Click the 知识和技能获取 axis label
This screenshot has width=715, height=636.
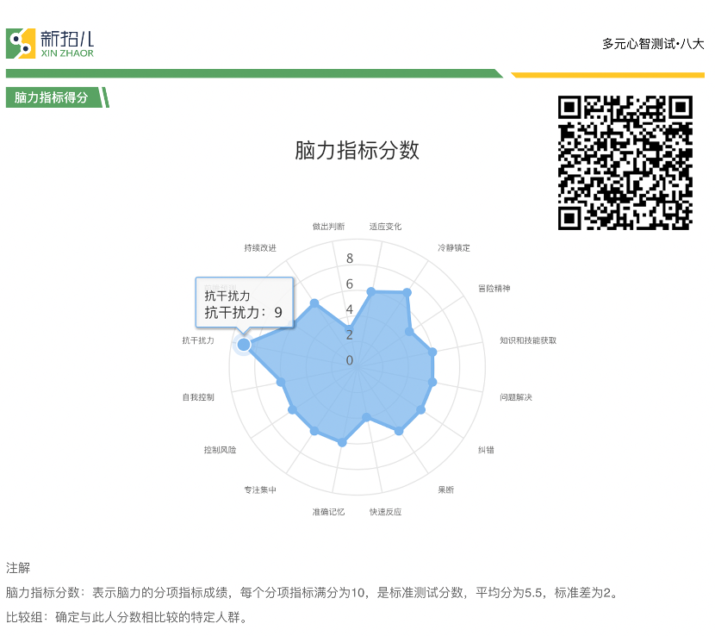coord(528,340)
